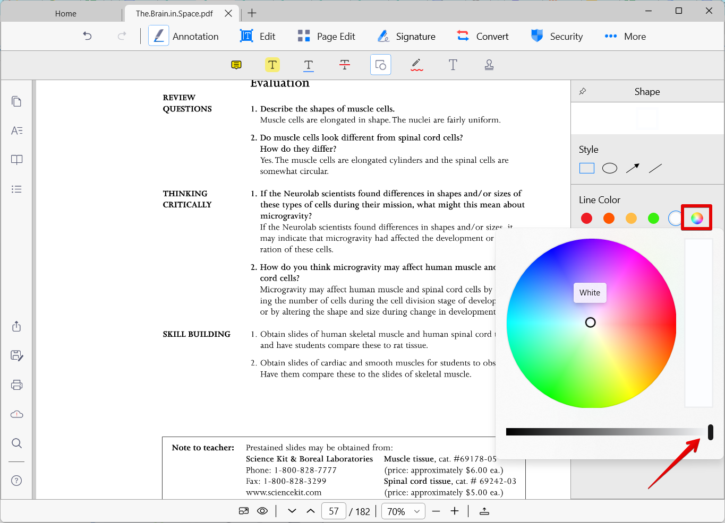The image size is (725, 523).
Task: Expand the 70% zoom level dropdown
Action: pos(404,511)
